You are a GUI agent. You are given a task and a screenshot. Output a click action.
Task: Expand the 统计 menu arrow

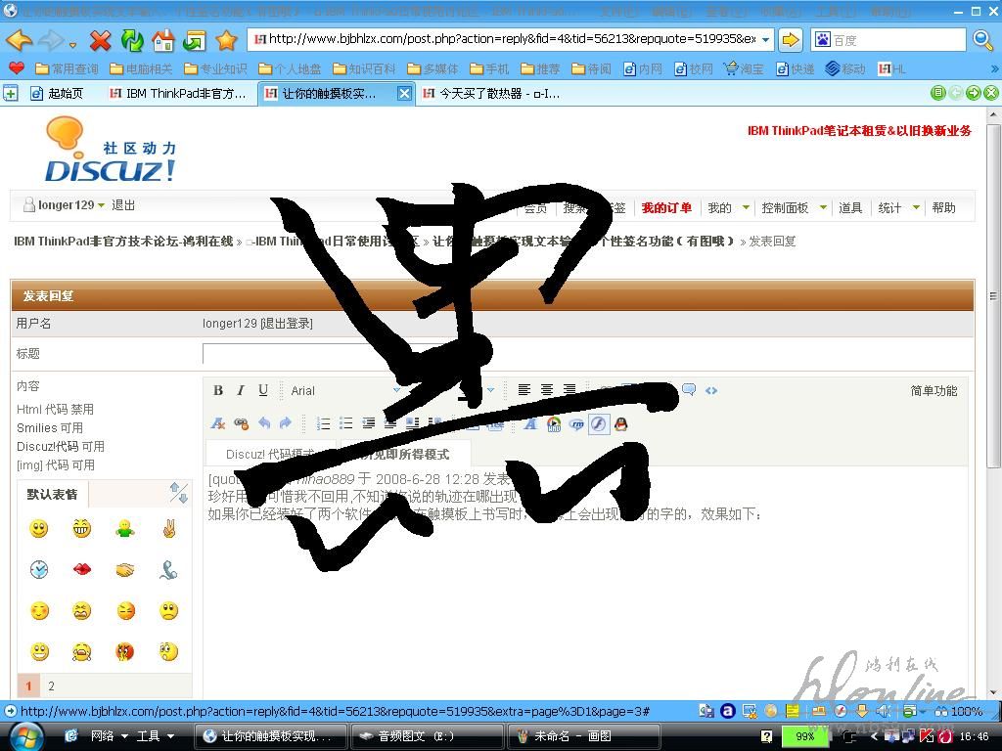[x=916, y=207]
